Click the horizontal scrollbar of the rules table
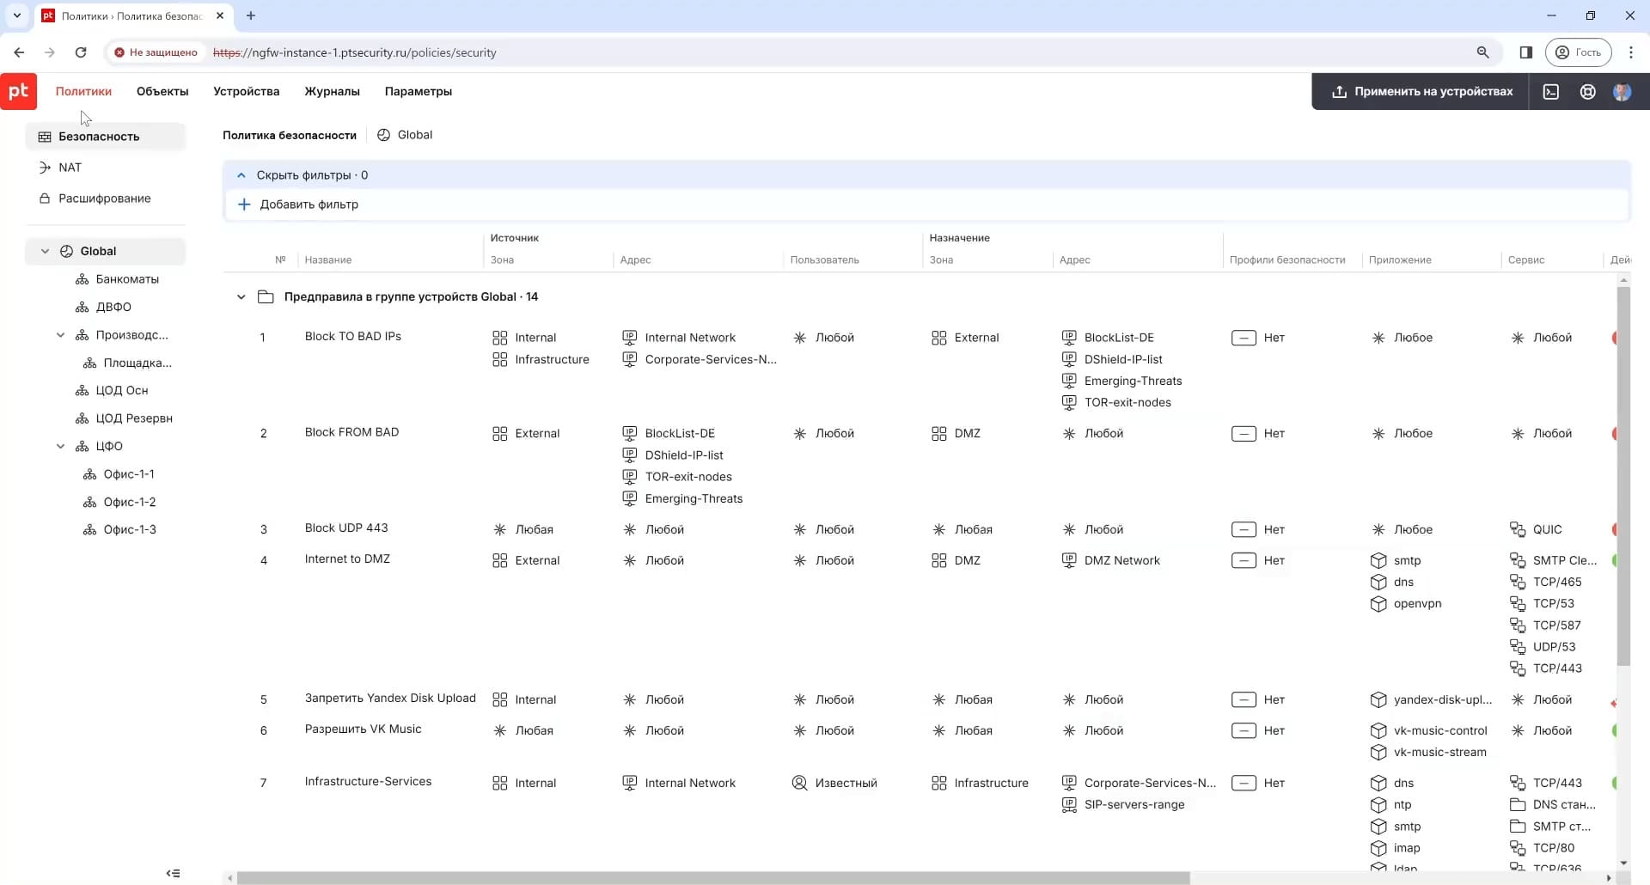This screenshot has width=1650, height=885. (713, 878)
